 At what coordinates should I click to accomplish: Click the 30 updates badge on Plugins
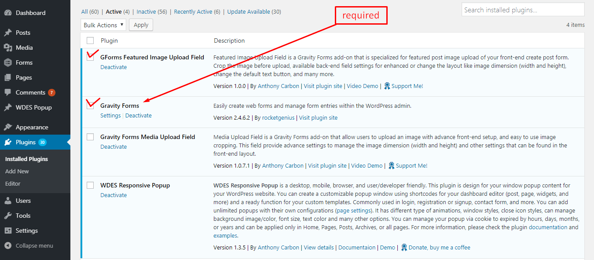point(42,142)
